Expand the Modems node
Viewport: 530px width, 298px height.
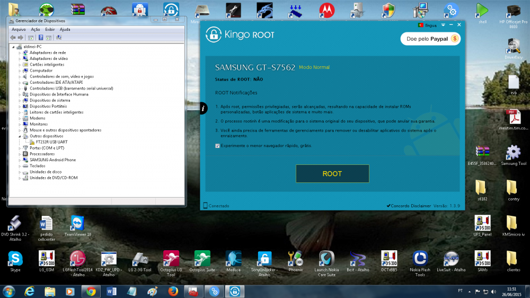click(20, 118)
